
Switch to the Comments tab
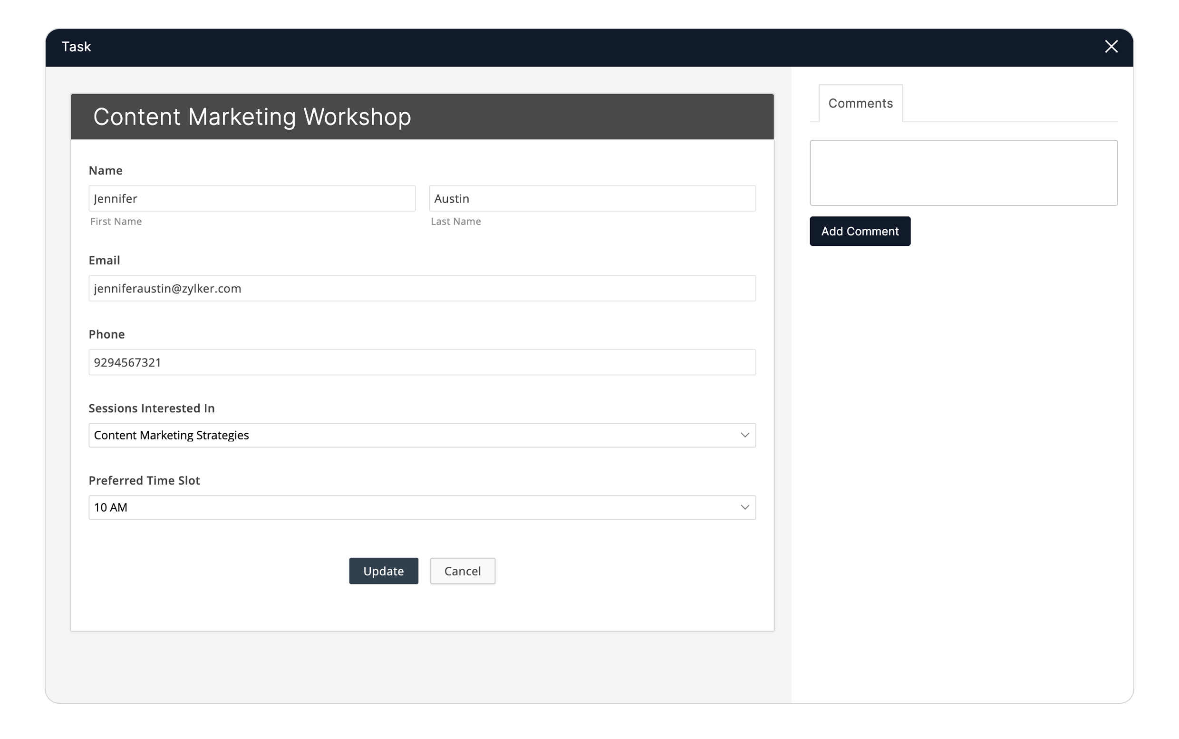tap(860, 103)
